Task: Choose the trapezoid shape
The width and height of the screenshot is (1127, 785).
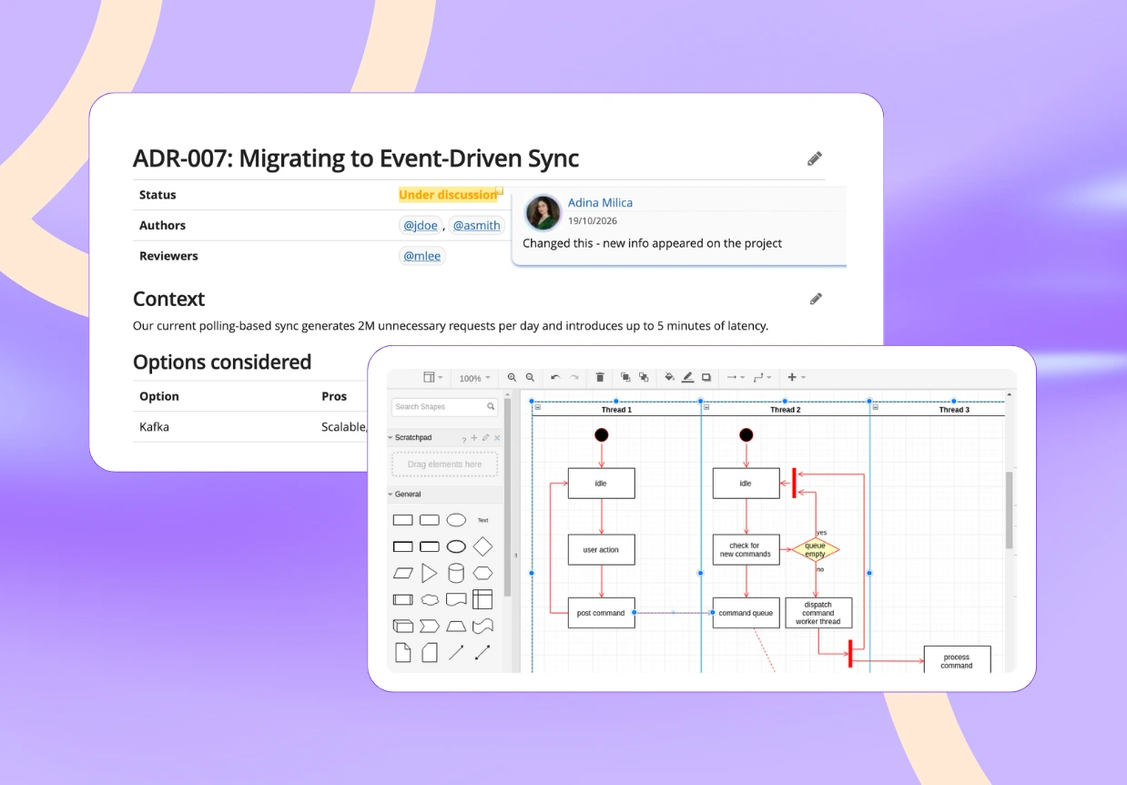Action: tap(456, 626)
